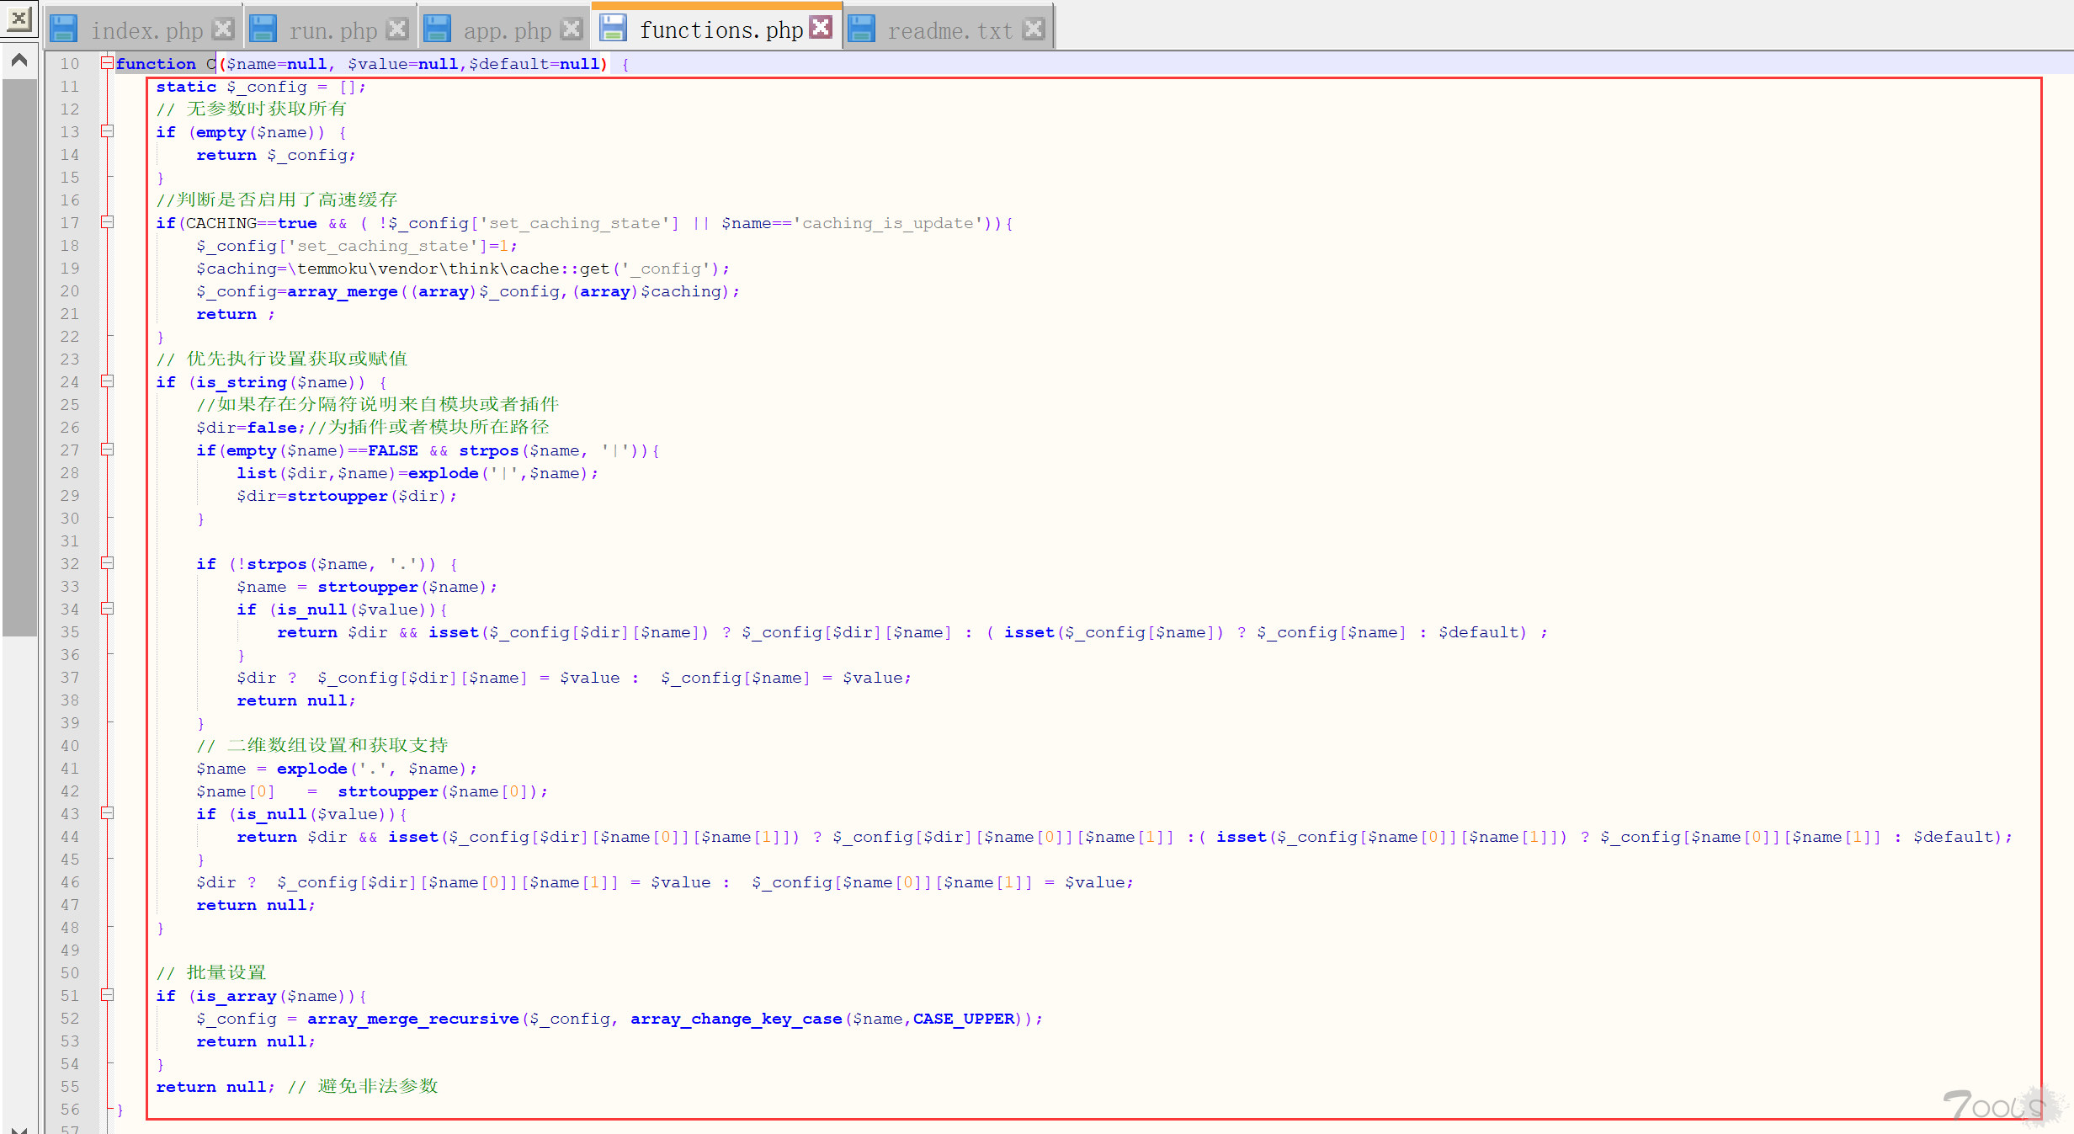
Task: Close the readme.txt tab
Action: coord(1034,29)
